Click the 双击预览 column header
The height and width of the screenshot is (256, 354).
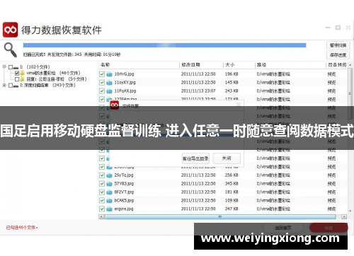337,64
